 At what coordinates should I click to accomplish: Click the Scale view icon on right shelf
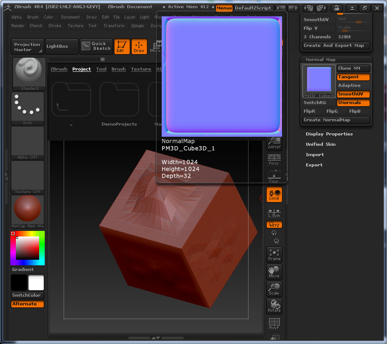pyautogui.click(x=274, y=289)
